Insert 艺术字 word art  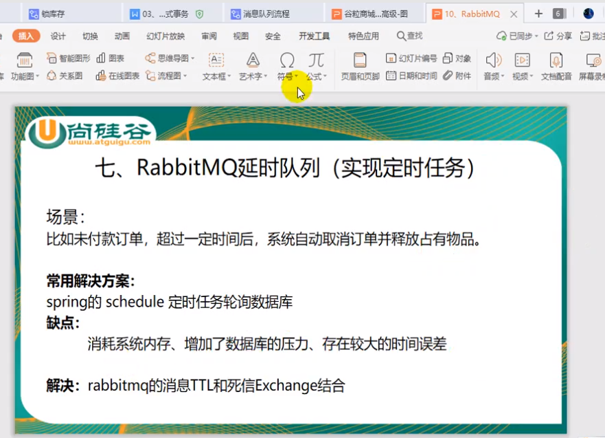click(x=253, y=61)
